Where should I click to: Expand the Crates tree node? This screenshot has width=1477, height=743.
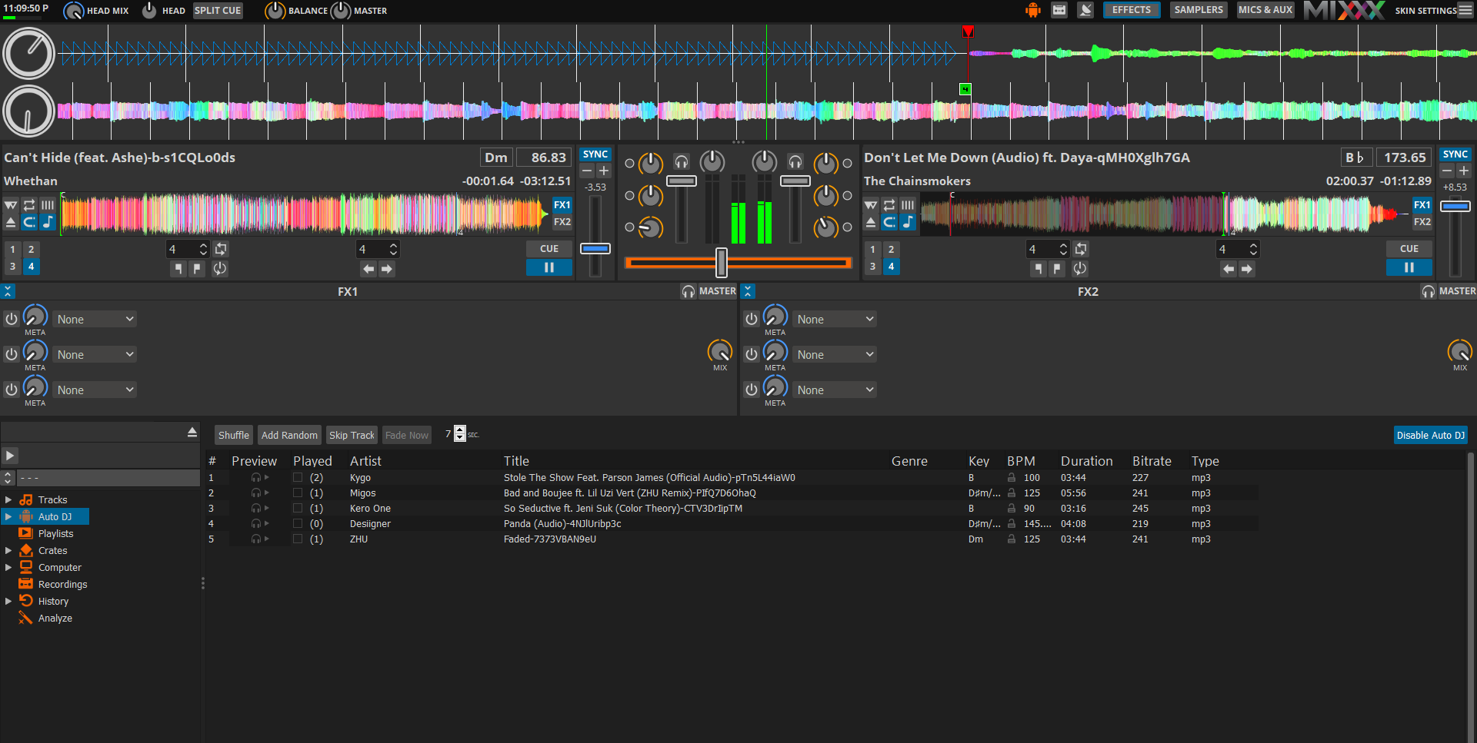click(x=8, y=550)
